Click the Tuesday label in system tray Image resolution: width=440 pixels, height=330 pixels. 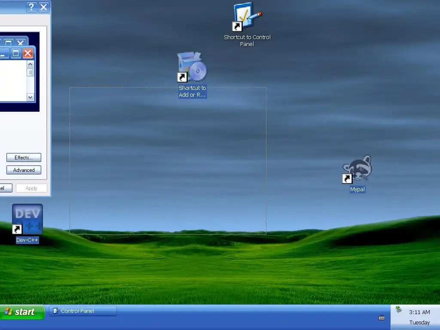pyautogui.click(x=419, y=322)
